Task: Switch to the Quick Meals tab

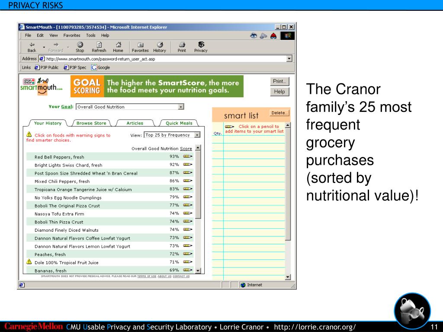Action: [x=179, y=123]
